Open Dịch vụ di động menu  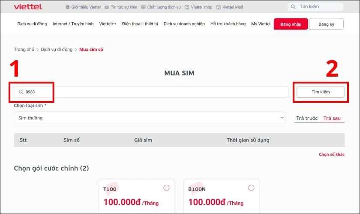point(32,24)
